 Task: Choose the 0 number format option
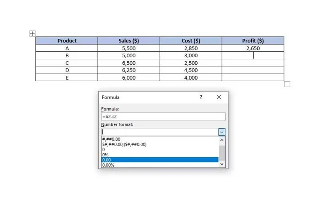point(160,150)
